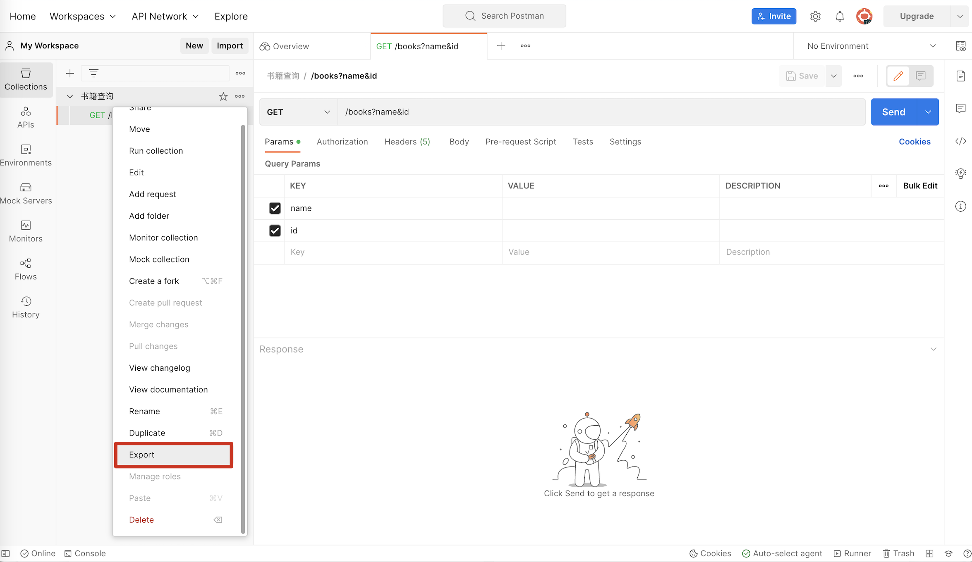
Task: Open the Postman Console
Action: tap(85, 553)
